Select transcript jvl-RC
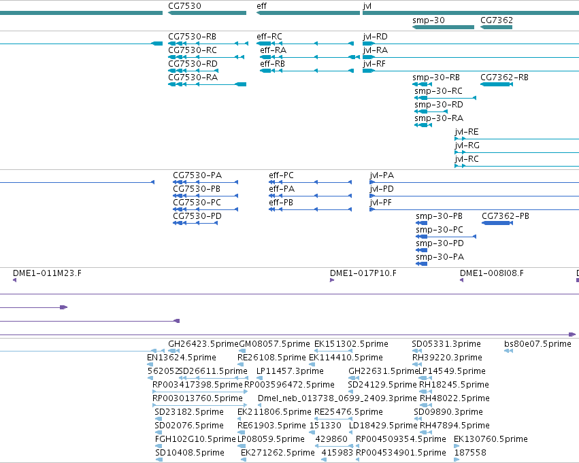The width and height of the screenshot is (579, 463). click(516, 166)
